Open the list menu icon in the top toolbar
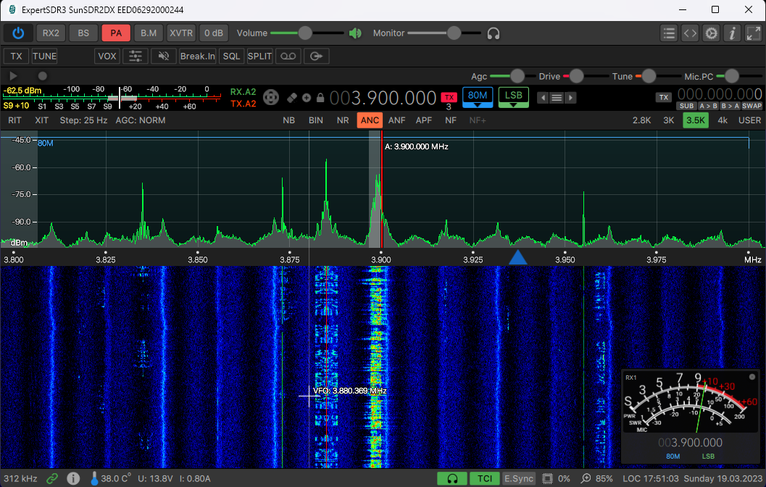Screen dimensions: 766x487 point(670,33)
